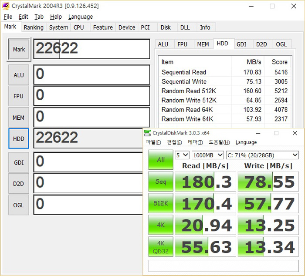Viewport: 305px width, 276px height.
Task: Run the FPU benchmark button
Action: (19, 96)
